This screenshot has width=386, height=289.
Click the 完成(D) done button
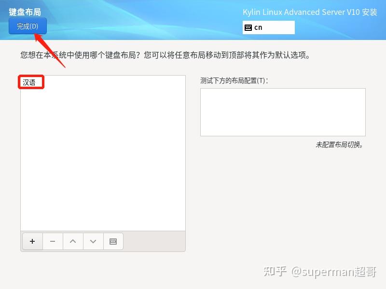pyautogui.click(x=28, y=26)
